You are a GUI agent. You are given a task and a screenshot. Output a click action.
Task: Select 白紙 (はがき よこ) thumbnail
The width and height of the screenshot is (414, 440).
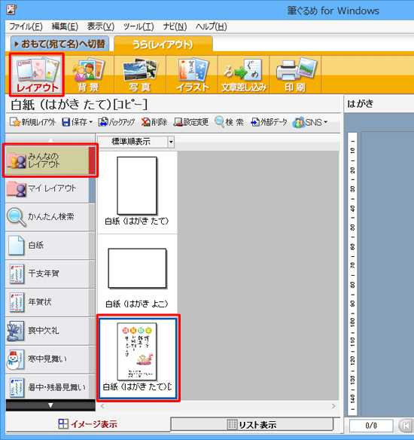[137, 277]
